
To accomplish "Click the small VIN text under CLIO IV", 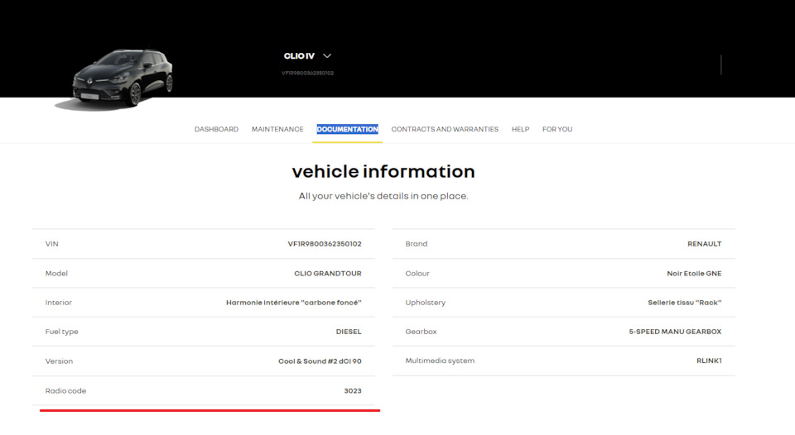I will (x=308, y=73).
